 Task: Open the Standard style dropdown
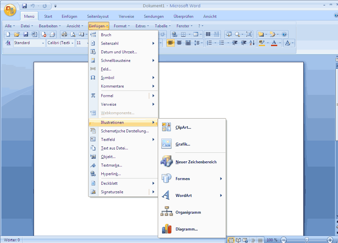click(x=43, y=43)
